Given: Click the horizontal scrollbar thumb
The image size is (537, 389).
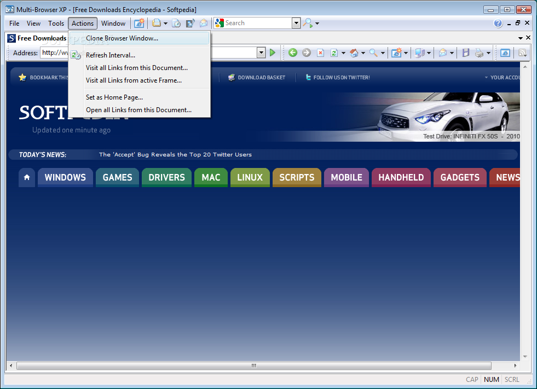Looking at the screenshot, I should [x=254, y=365].
